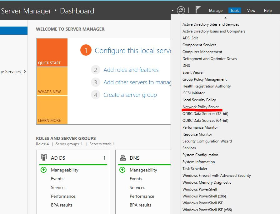Click the refresh icon in the header
Image resolution: width=280 pixels, height=214 pixels.
tap(181, 10)
